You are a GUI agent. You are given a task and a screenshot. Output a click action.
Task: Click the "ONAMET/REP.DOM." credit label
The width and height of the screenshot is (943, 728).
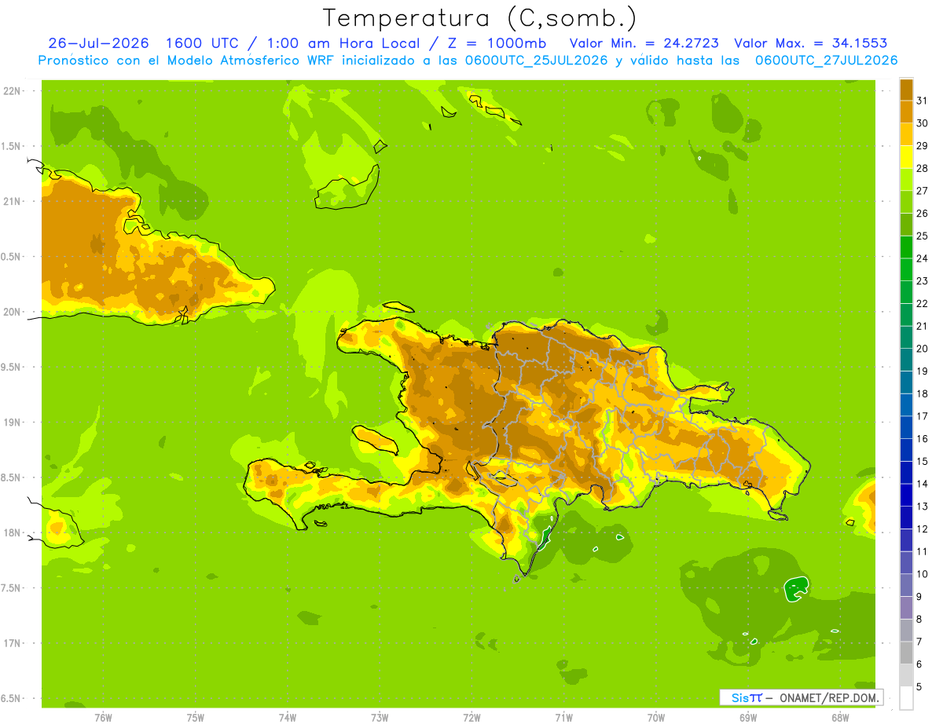[x=828, y=697]
